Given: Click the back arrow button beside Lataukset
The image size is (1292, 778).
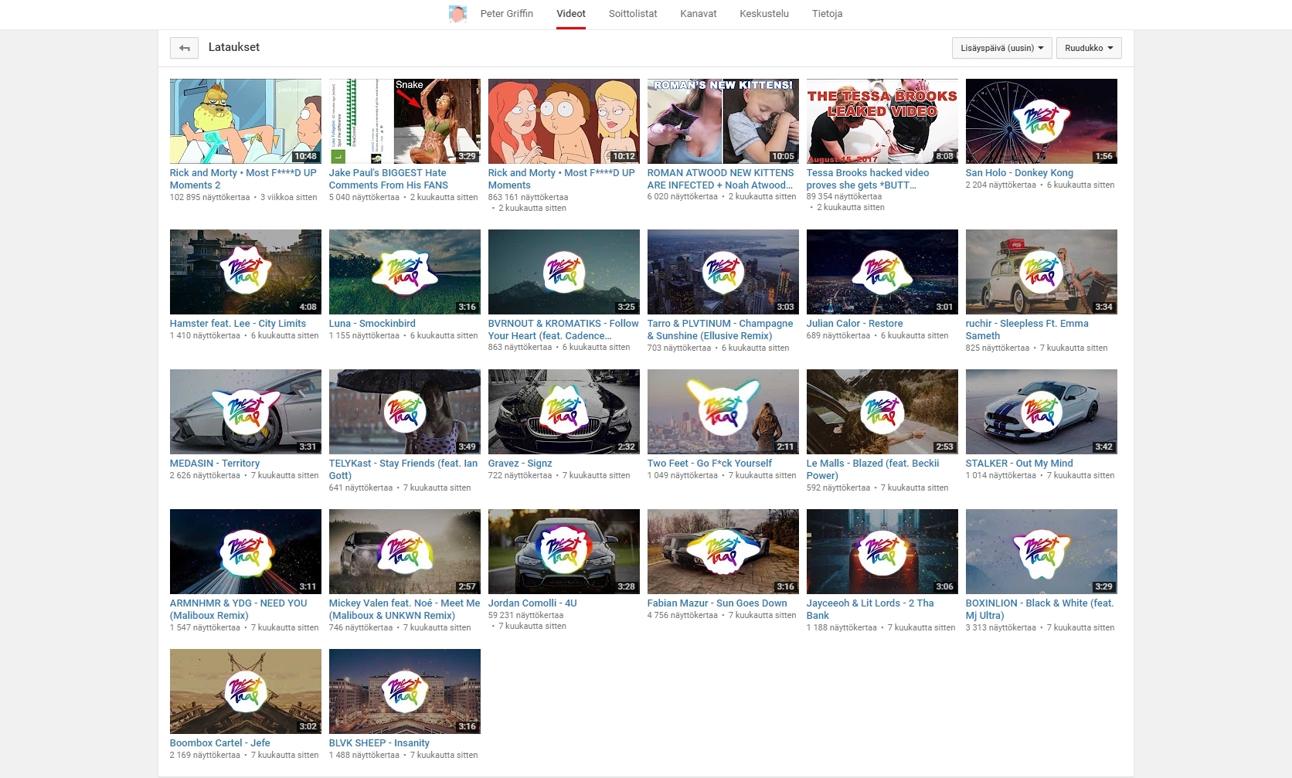Looking at the screenshot, I should [x=184, y=48].
